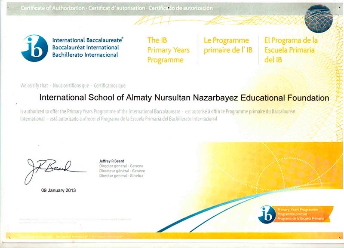Image resolution: width=344 pixels, height=248 pixels.
Task: Click the 'Certificamos que' text
Action: pos(110,86)
